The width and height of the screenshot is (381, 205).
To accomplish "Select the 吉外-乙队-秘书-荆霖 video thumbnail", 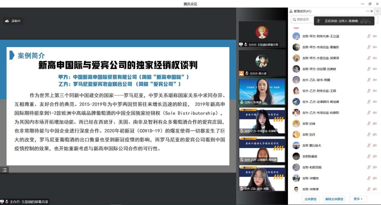I will (x=262, y=178).
